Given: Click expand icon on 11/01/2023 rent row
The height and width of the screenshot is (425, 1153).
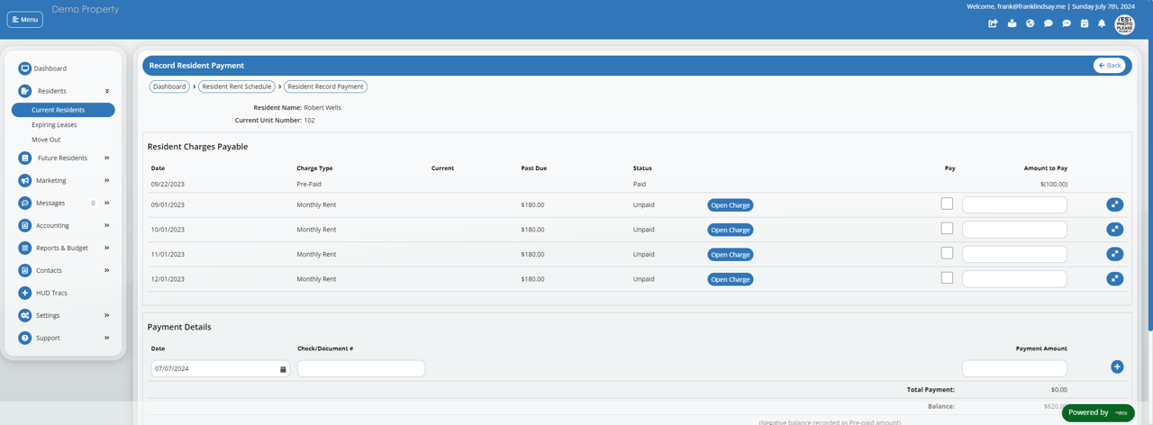Looking at the screenshot, I should point(1115,254).
